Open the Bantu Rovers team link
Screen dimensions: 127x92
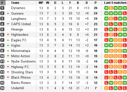point(21,83)
